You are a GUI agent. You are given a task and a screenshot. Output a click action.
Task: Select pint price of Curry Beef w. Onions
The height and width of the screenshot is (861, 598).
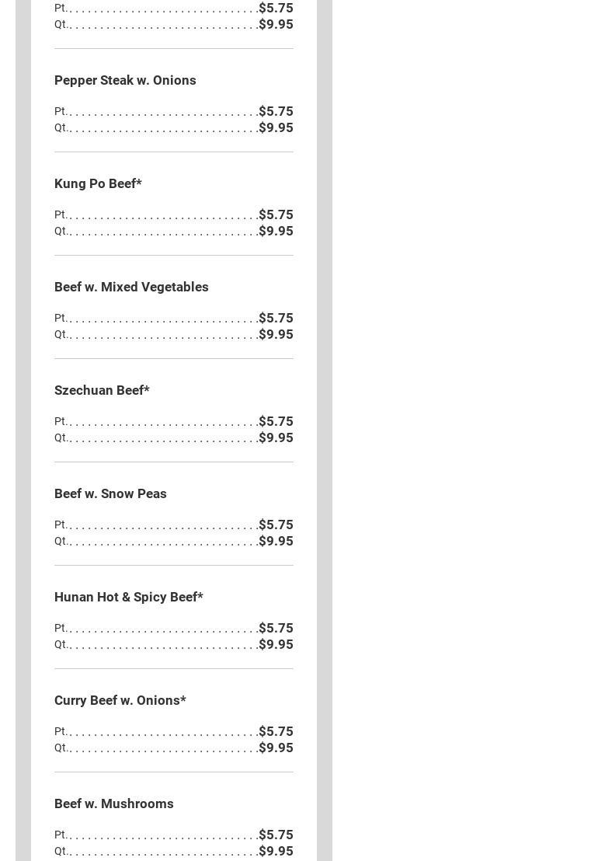276,731
